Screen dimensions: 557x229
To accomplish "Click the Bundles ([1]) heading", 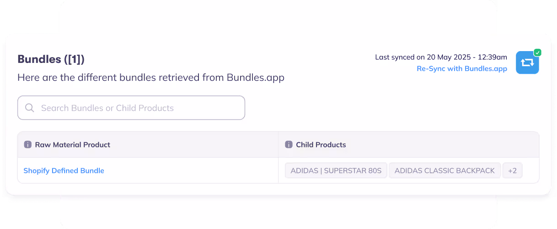I will (51, 59).
